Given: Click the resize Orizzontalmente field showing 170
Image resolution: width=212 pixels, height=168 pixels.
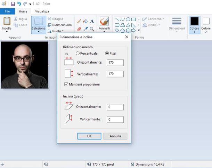Looking at the screenshot, I should click(x=115, y=63).
